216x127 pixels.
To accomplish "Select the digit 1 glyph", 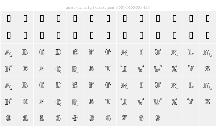I will [25, 118].
